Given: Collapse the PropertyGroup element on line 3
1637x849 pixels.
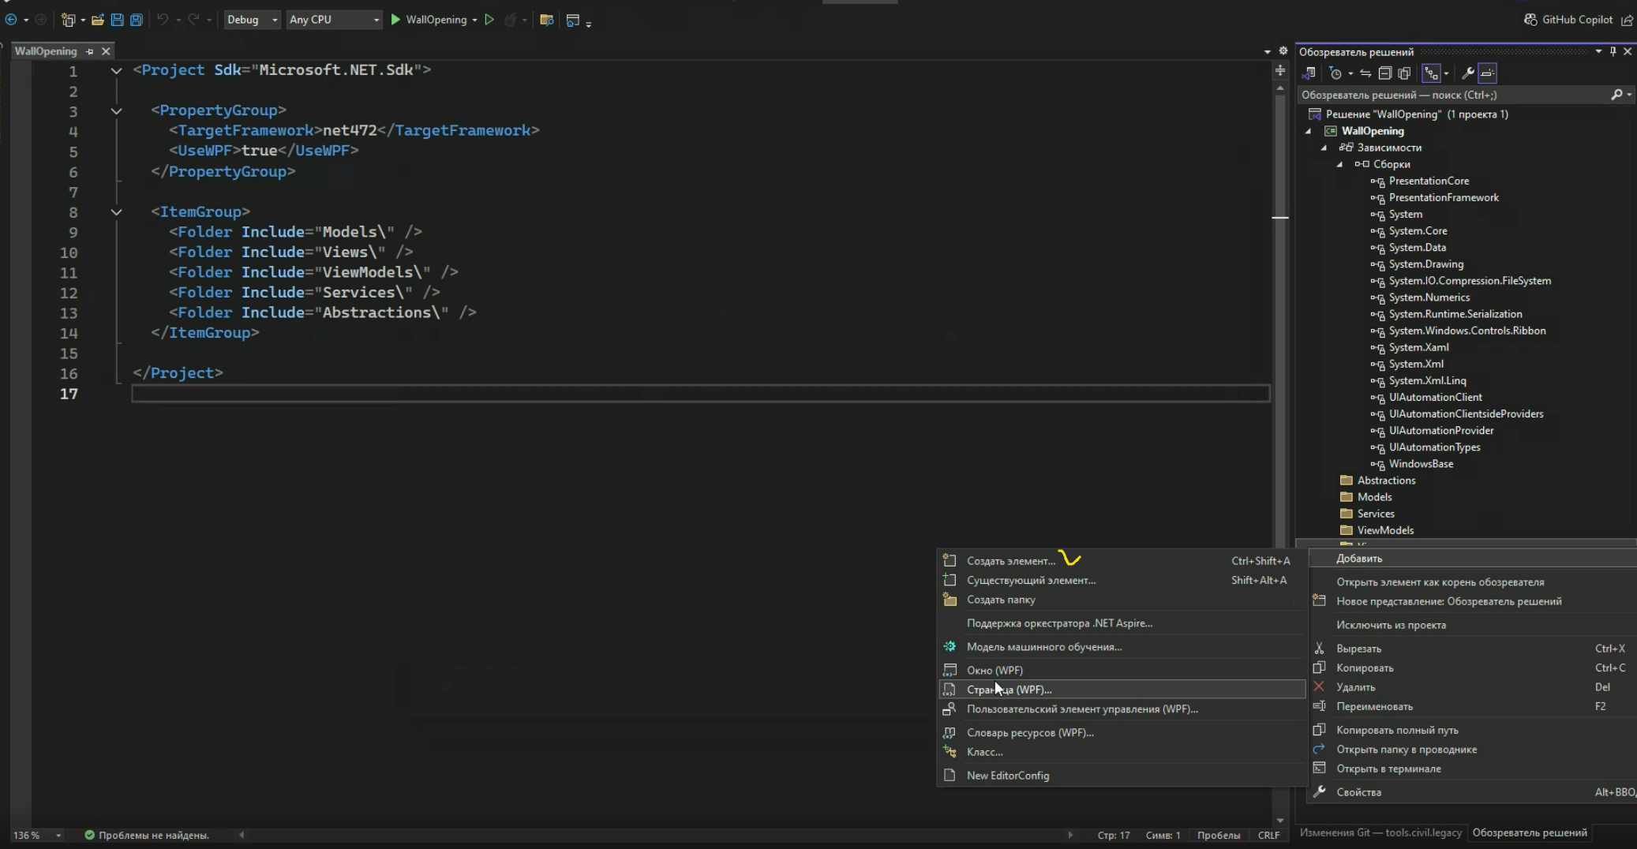Looking at the screenshot, I should click(116, 111).
